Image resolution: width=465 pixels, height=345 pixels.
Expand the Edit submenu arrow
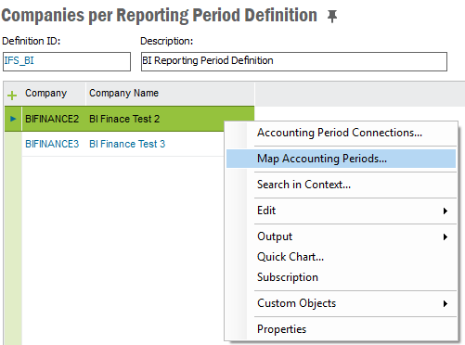pos(446,211)
